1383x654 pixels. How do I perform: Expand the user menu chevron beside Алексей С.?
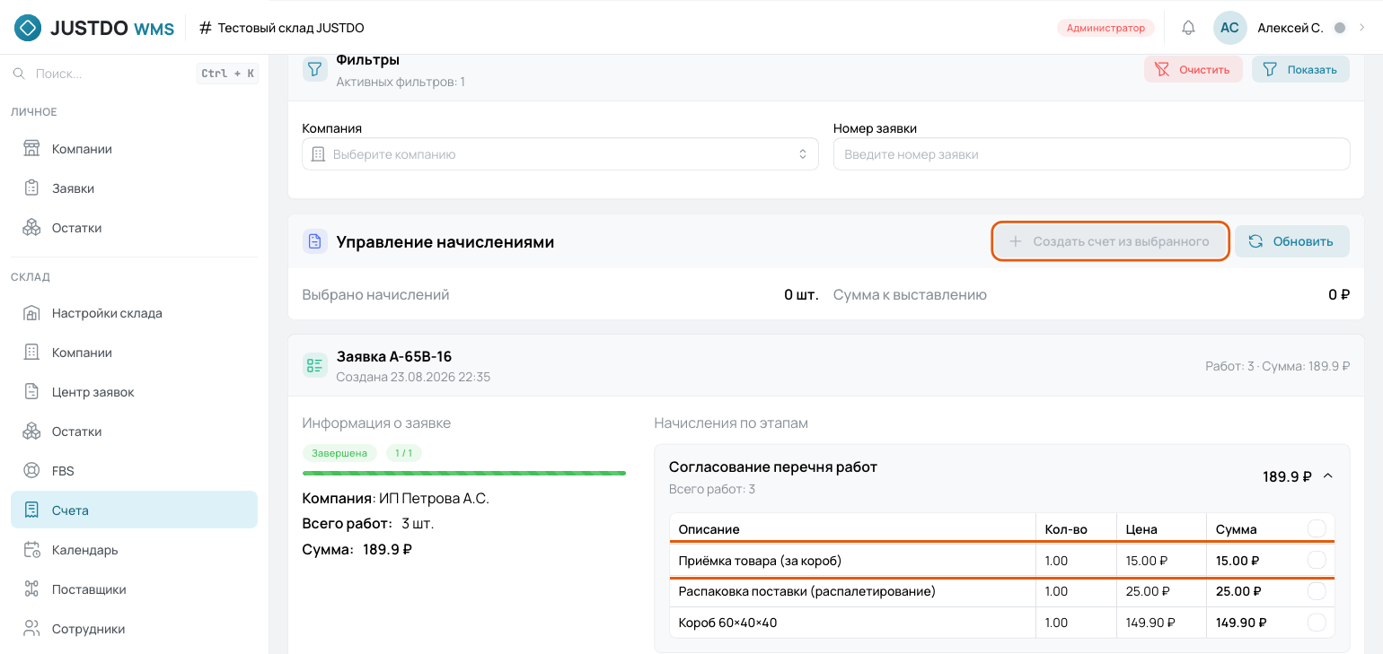tap(1361, 28)
